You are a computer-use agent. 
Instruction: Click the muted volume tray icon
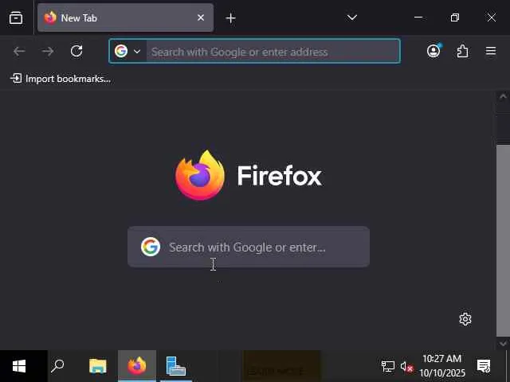pyautogui.click(x=406, y=367)
